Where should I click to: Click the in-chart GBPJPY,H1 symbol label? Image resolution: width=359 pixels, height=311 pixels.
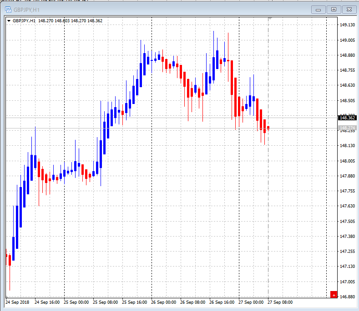24,21
